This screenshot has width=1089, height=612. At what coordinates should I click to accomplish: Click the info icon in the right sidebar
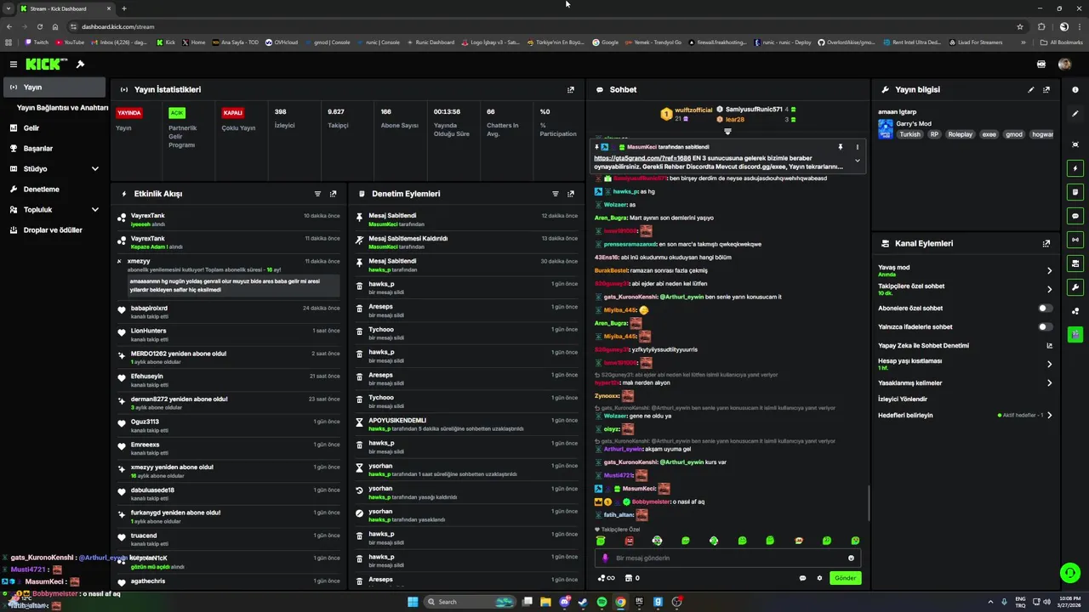click(x=1075, y=89)
